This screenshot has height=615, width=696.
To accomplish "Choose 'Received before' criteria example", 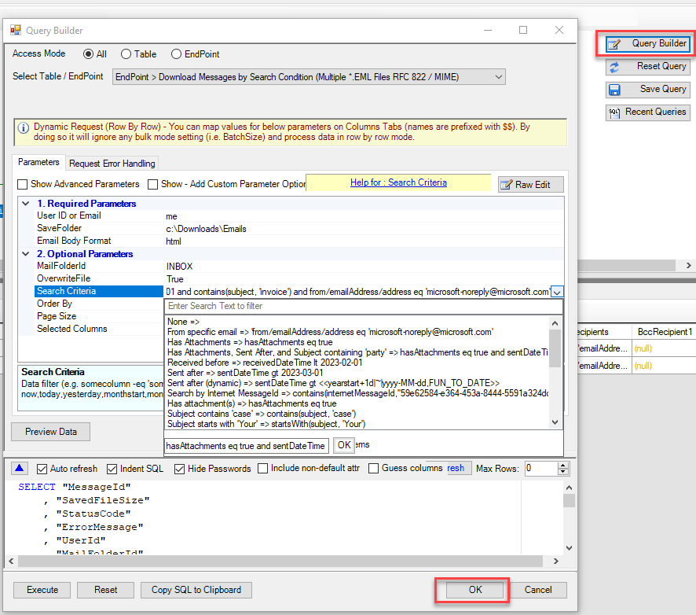I will pyautogui.click(x=265, y=363).
